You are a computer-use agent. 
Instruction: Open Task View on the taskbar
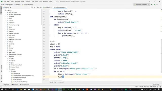[x=13, y=89]
